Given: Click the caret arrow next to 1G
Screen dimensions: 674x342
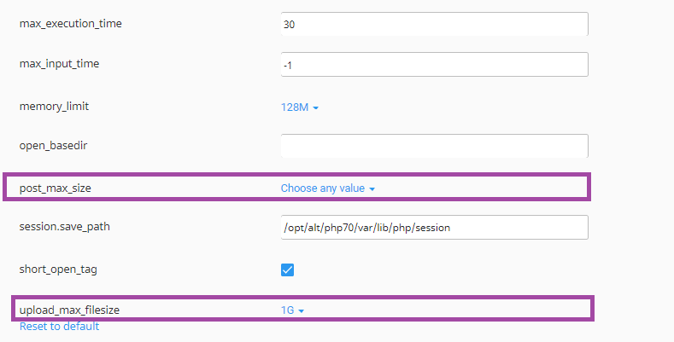Looking at the screenshot, I should [302, 311].
